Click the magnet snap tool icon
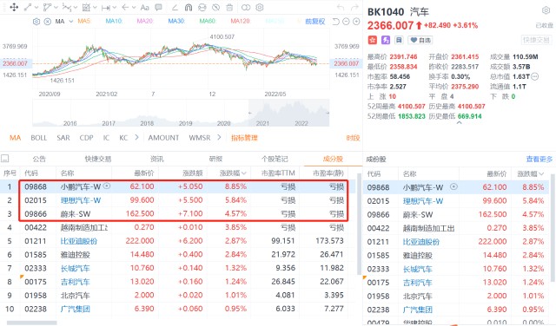Viewport: 556px width, 326px height. click(x=189, y=7)
